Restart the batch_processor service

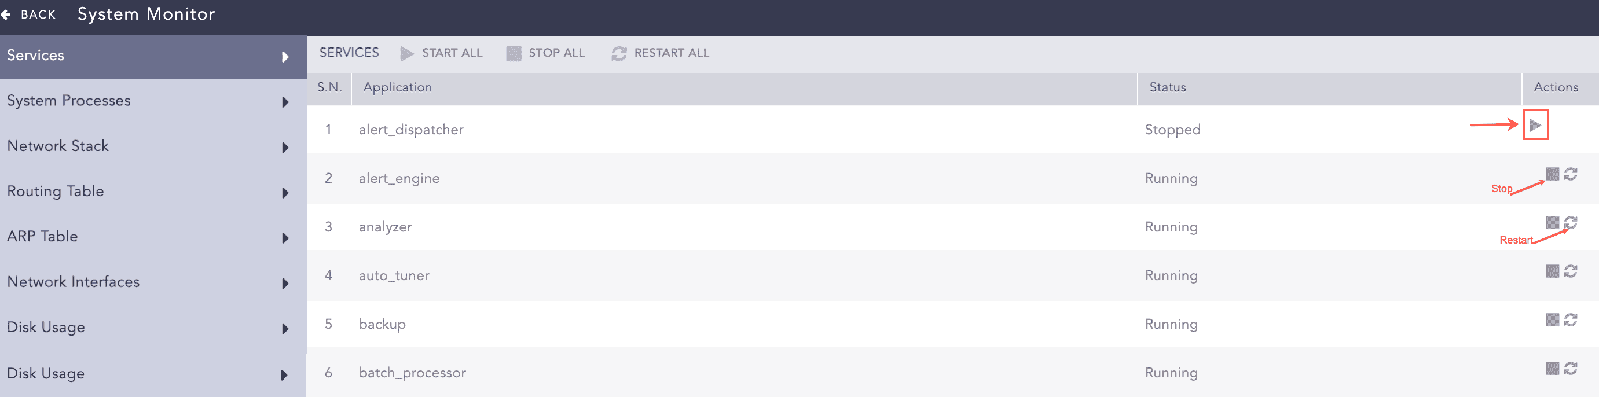[x=1571, y=369]
